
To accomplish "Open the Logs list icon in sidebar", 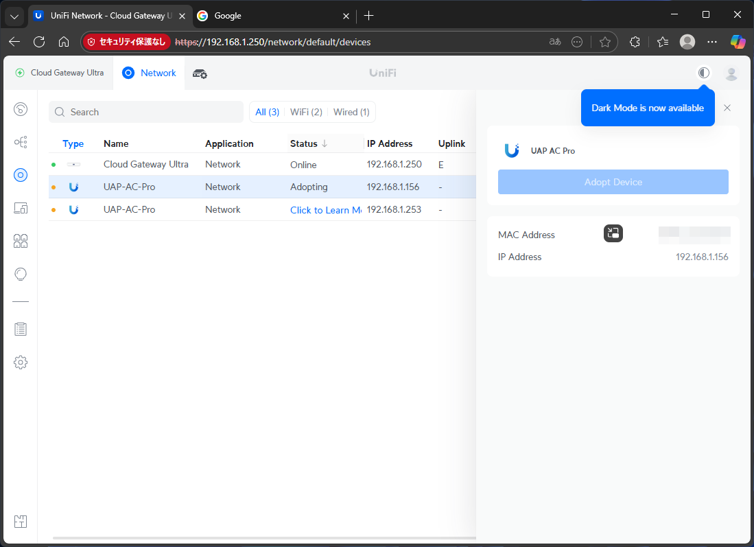I will click(x=21, y=329).
